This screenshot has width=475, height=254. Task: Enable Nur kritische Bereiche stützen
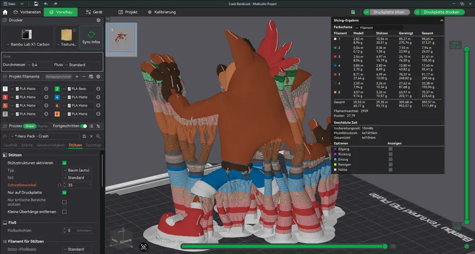click(x=64, y=202)
